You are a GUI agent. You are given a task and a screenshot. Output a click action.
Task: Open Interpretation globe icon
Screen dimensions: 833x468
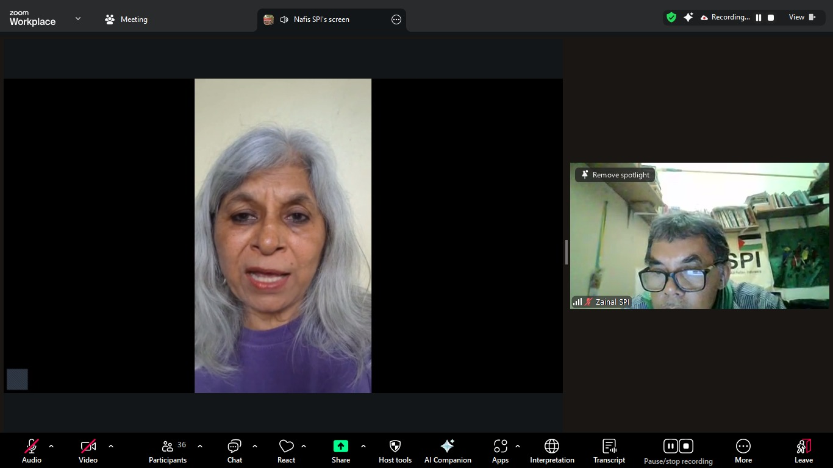(552, 451)
